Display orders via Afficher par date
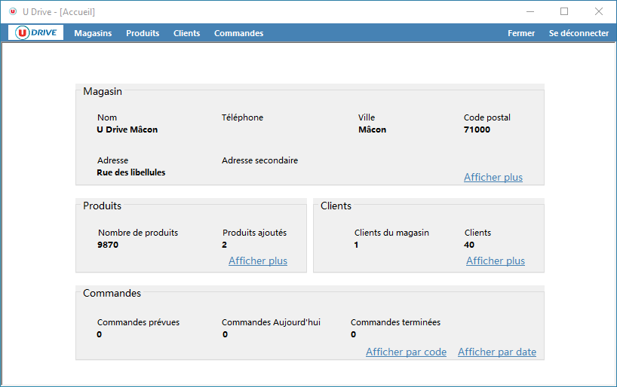 tap(496, 352)
